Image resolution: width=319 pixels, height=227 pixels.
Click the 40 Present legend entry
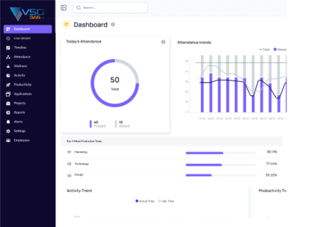click(x=98, y=124)
